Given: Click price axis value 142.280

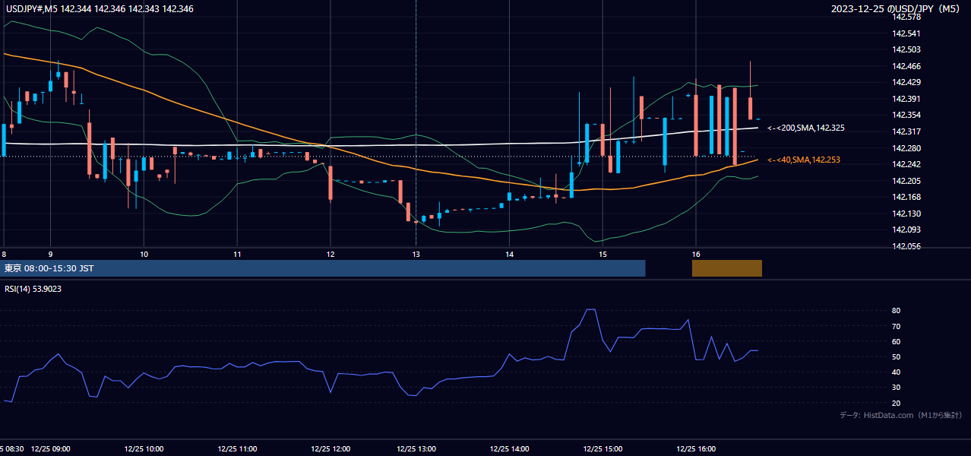Looking at the screenshot, I should 906,148.
